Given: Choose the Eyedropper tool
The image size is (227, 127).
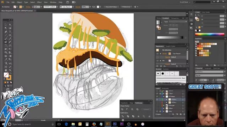Looking at the screenshot, I should tap(6, 60).
